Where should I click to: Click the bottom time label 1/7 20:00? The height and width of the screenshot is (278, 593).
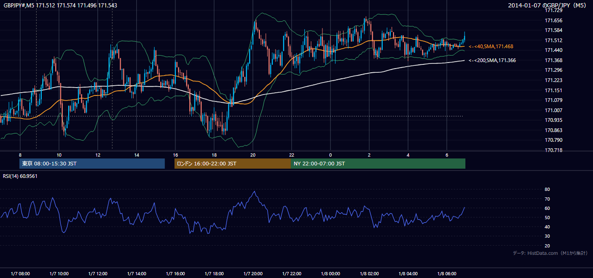pos(253,274)
